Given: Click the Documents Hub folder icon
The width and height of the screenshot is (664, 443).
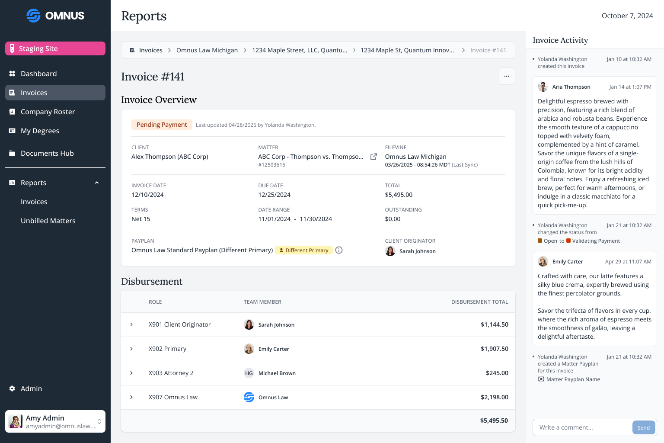Looking at the screenshot, I should pyautogui.click(x=12, y=153).
